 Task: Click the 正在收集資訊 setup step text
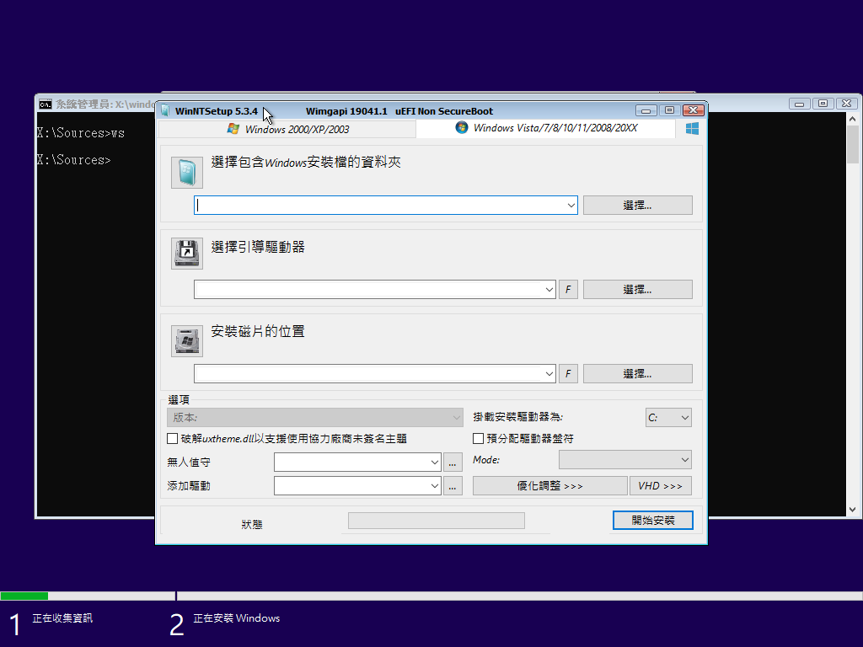62,618
